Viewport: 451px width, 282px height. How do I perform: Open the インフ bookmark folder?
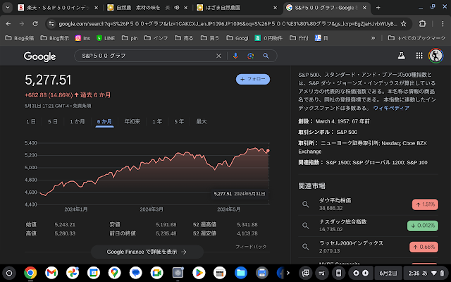156,38
